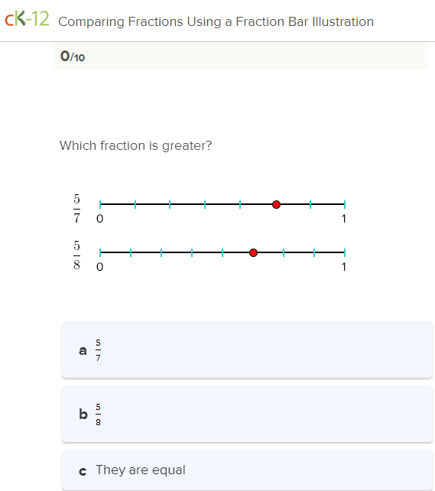The width and height of the screenshot is (435, 491).
Task: Click the 1 label under the bottom number line
Action: (x=344, y=267)
